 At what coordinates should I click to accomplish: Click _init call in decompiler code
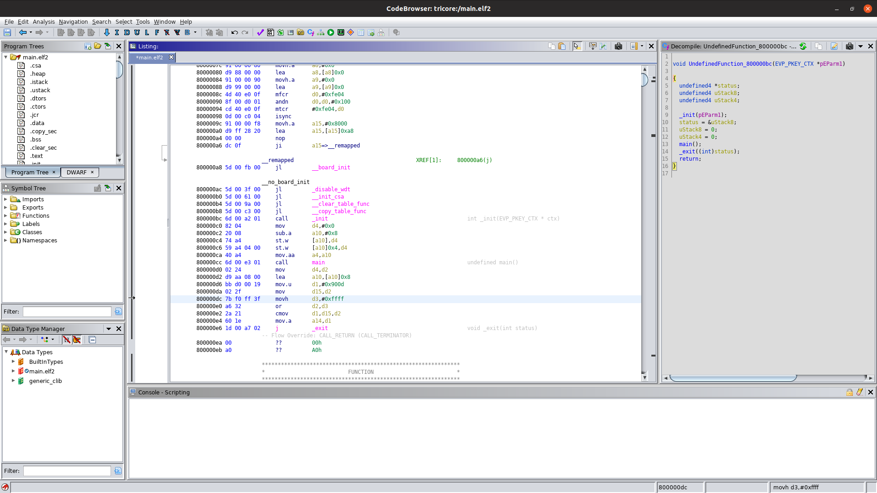(x=687, y=115)
